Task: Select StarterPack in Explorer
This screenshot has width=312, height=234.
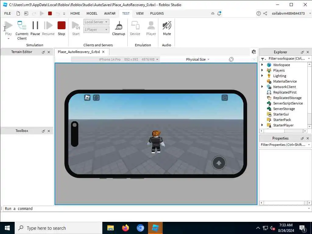Action: 282,120
